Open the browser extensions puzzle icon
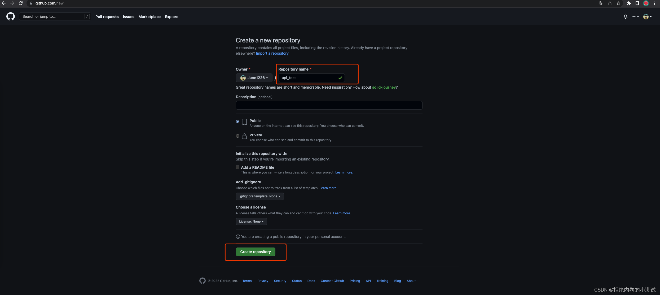 pyautogui.click(x=629, y=3)
